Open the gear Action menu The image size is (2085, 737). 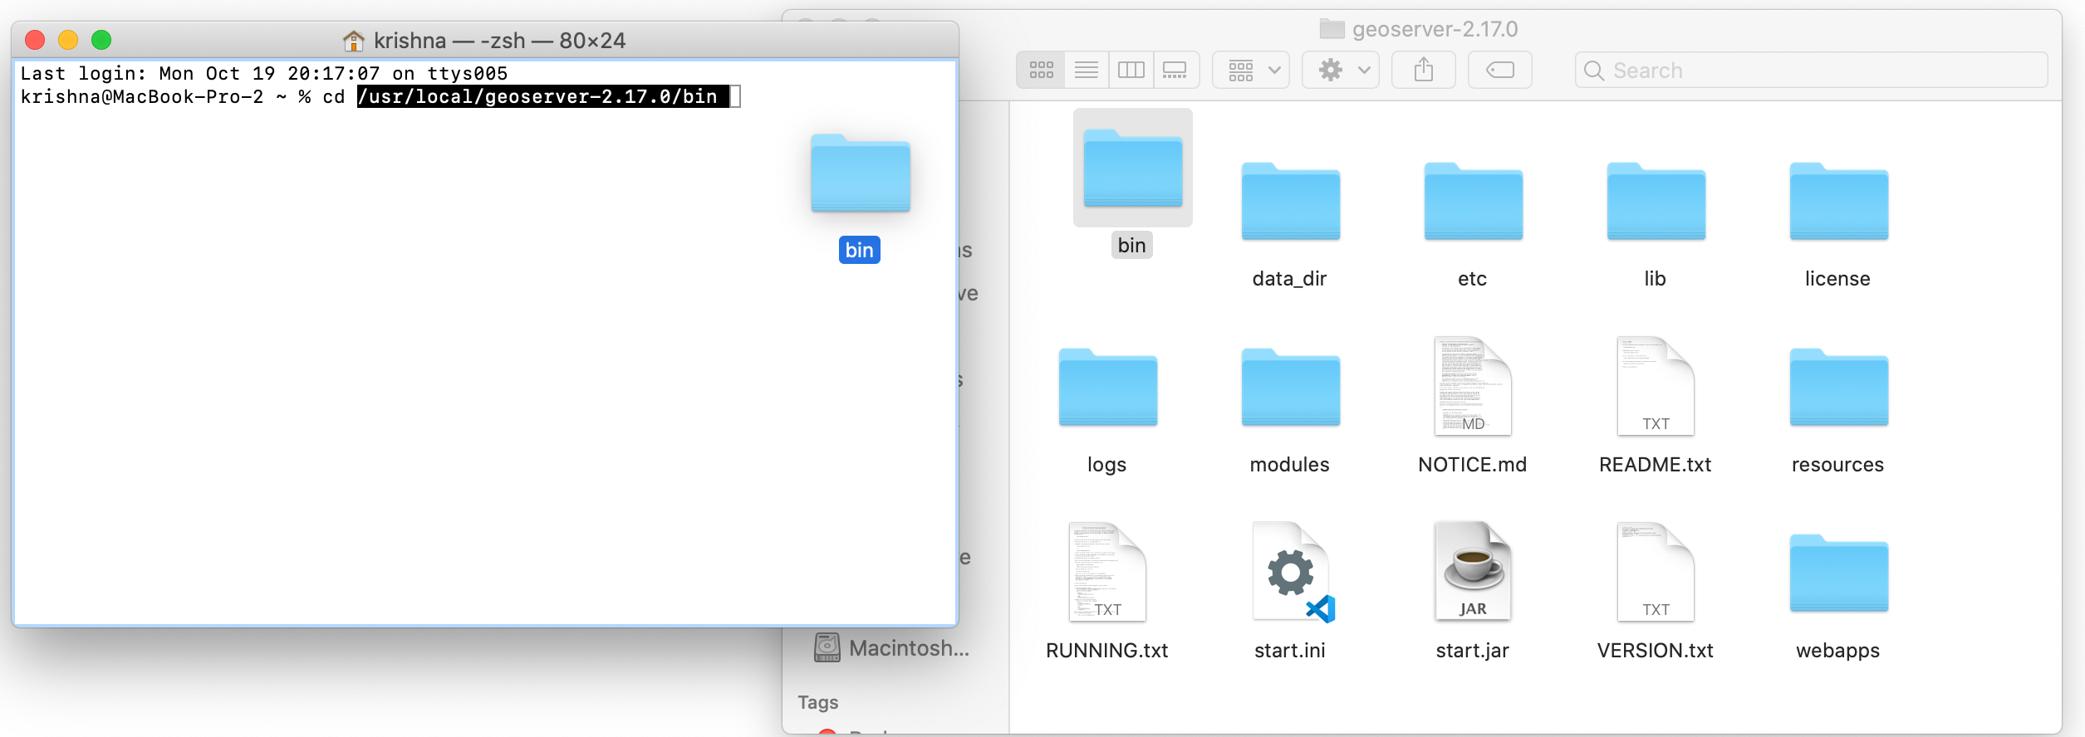click(x=1341, y=70)
